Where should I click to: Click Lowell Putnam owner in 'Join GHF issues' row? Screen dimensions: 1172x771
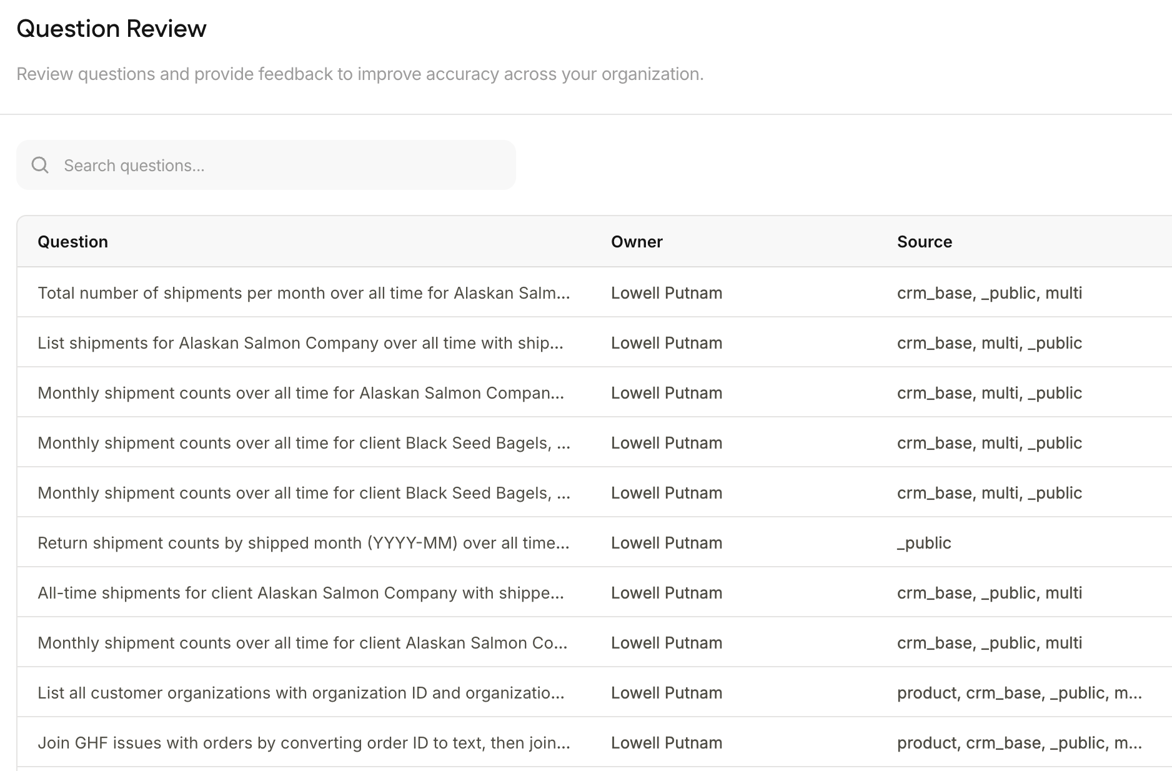667,743
